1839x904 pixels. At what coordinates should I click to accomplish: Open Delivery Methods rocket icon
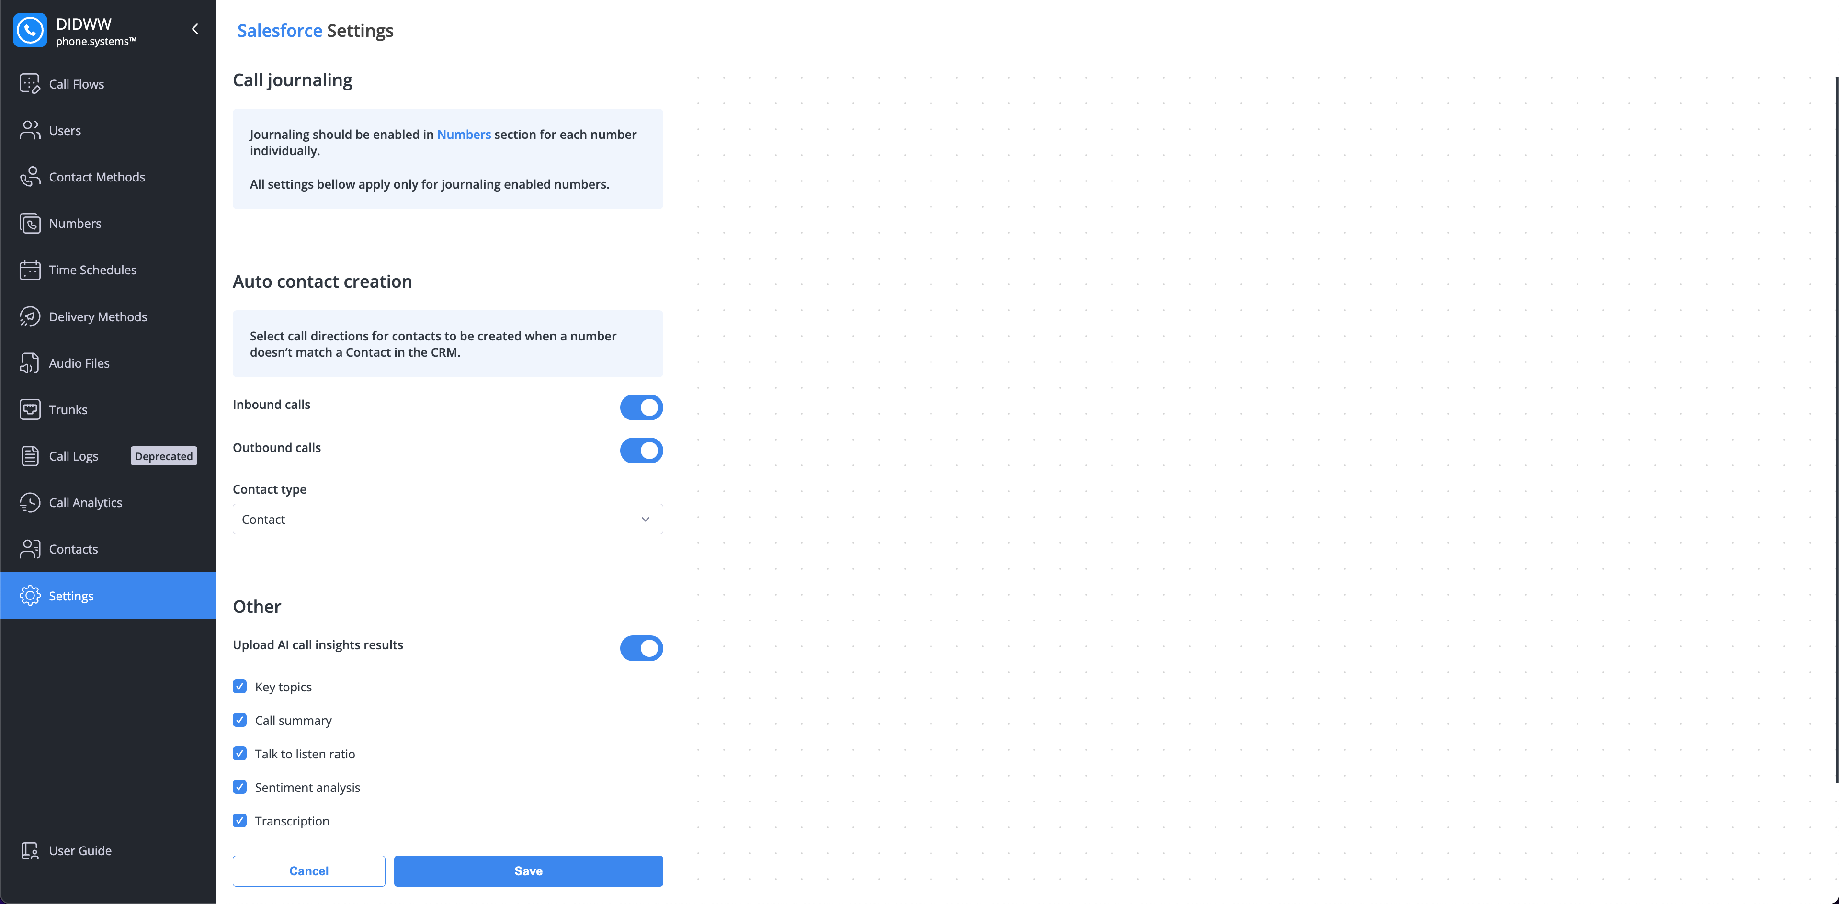coord(30,316)
